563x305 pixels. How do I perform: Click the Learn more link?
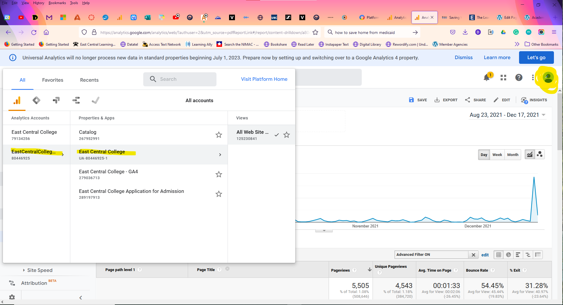coord(497,57)
